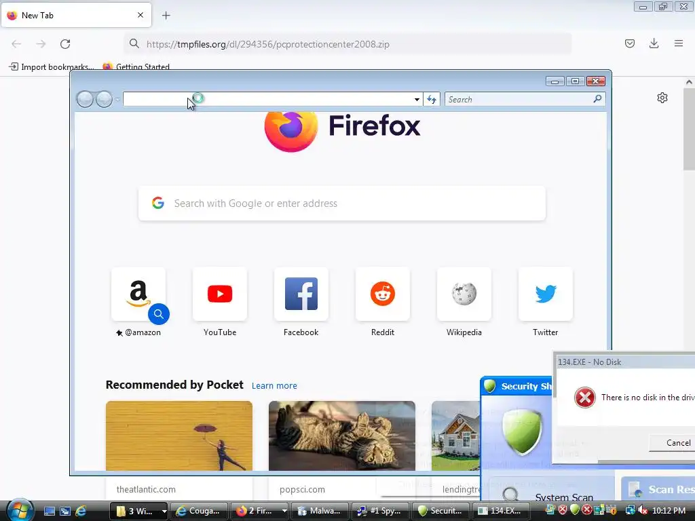Click the overlay window Search box

point(519,99)
